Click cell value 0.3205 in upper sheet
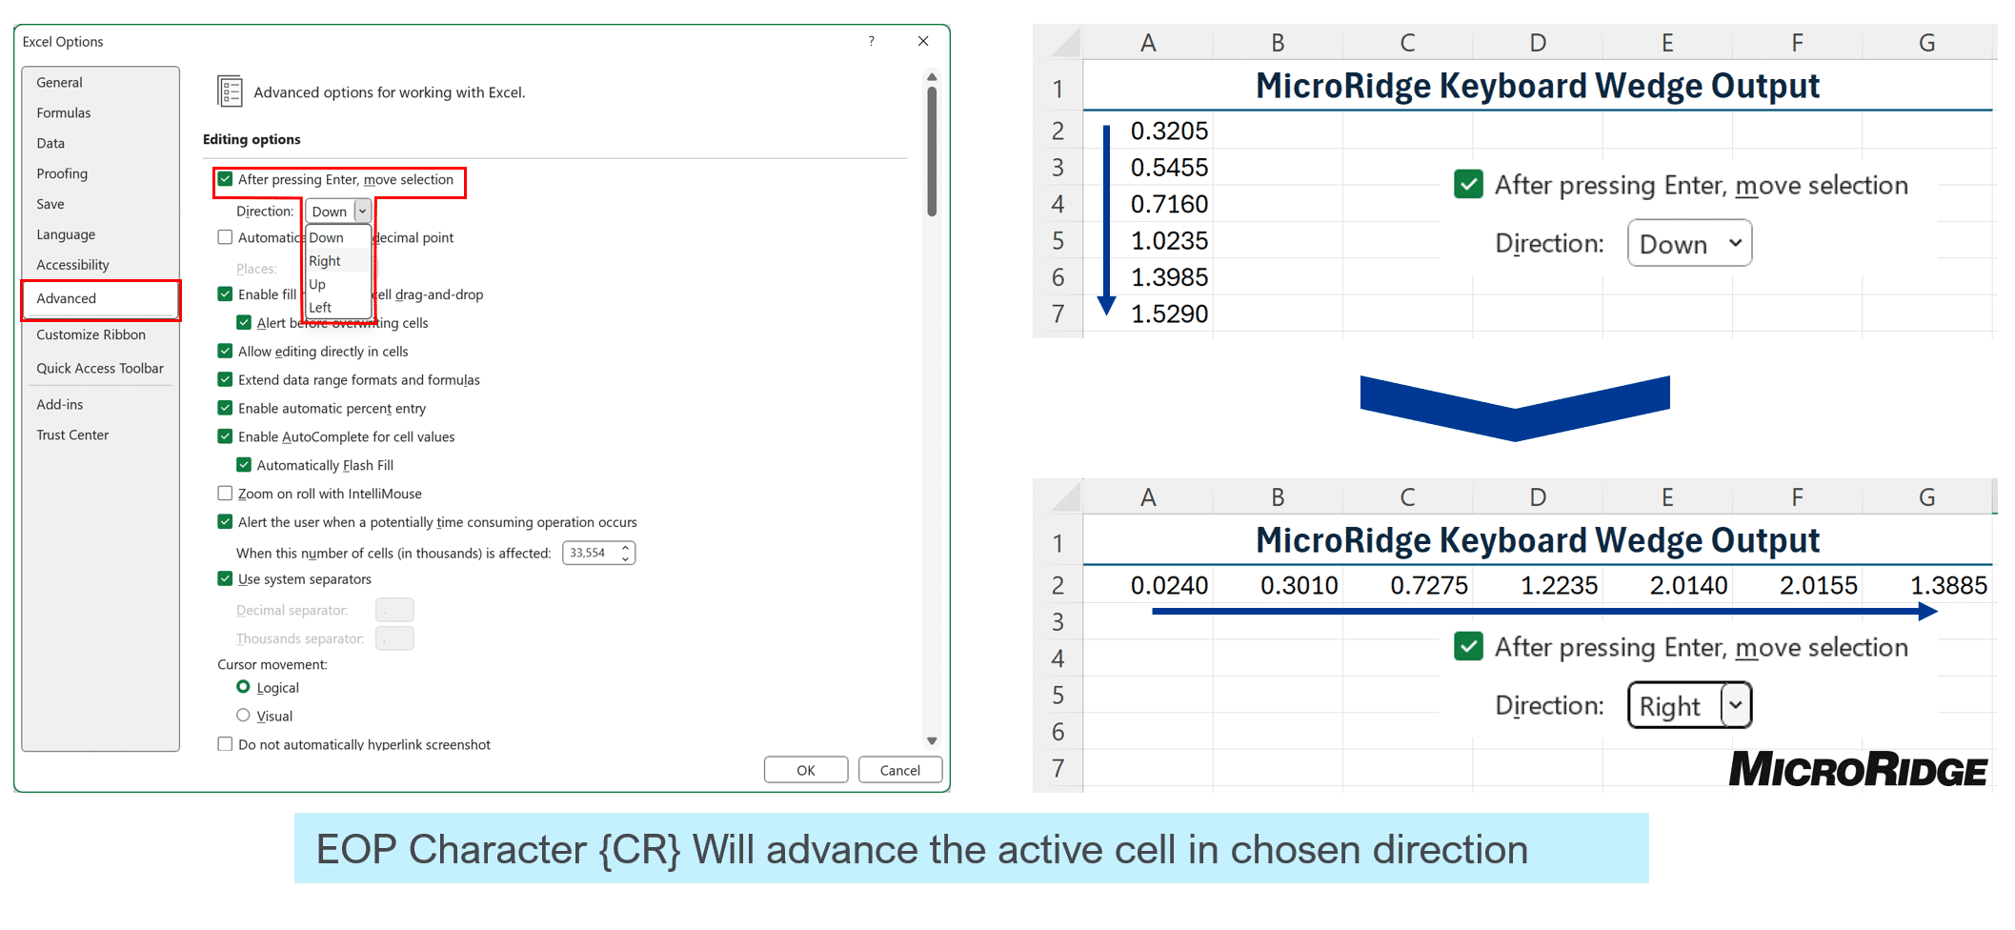 coord(1168,131)
